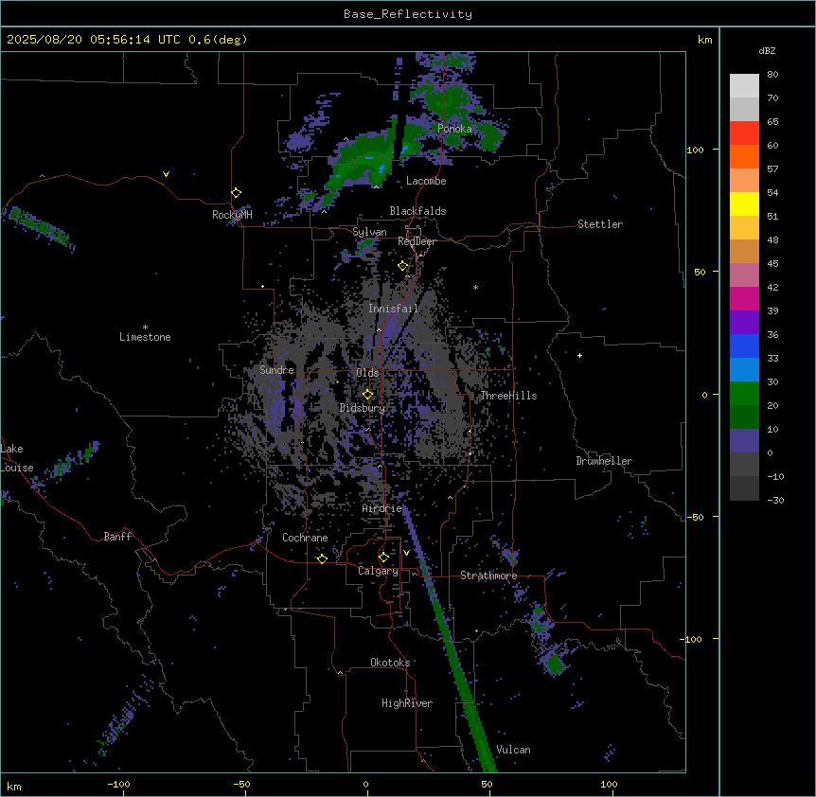Click the Sundre town label
The width and height of the screenshot is (816, 797).
click(x=276, y=370)
